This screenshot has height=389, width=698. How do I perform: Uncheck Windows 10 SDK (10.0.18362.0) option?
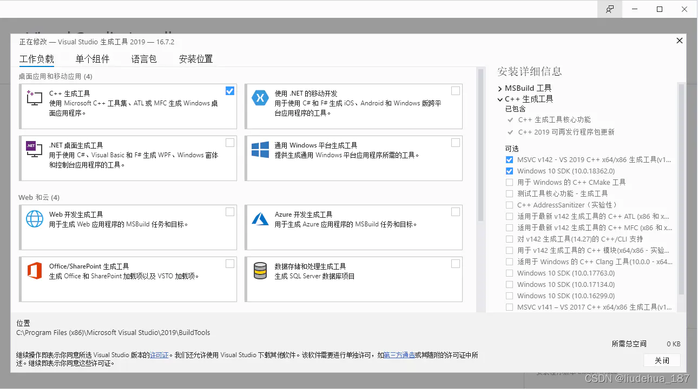509,171
